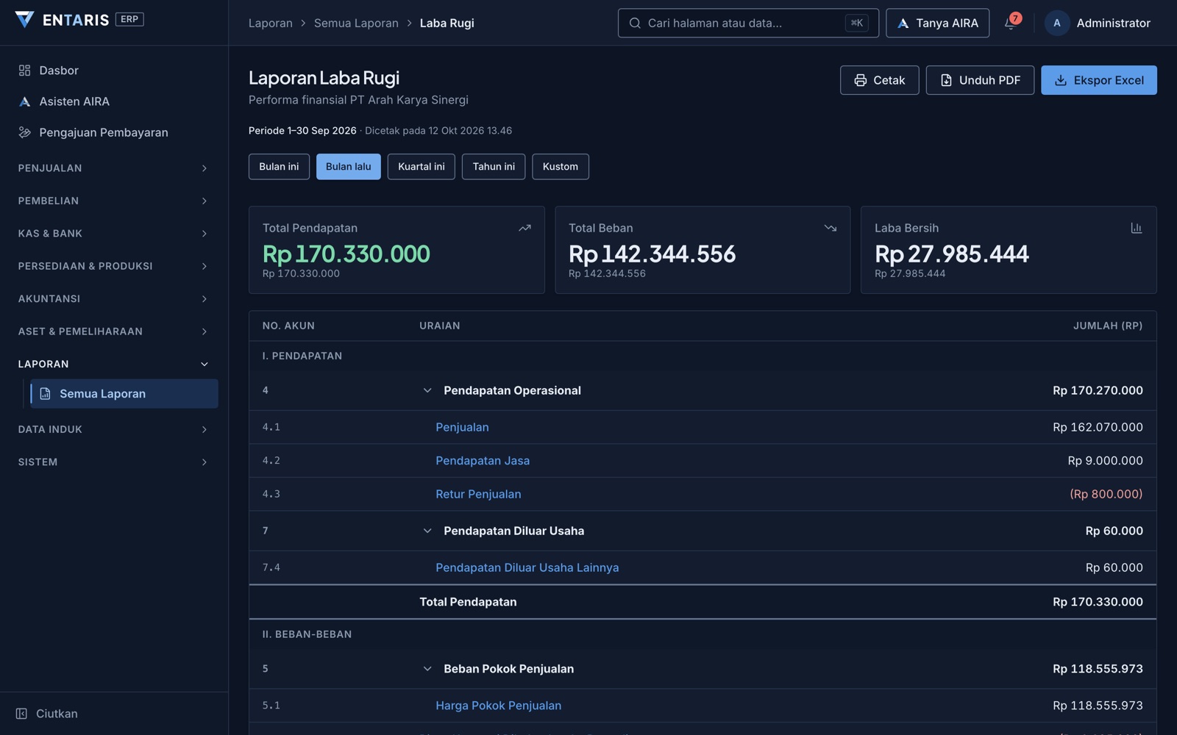The width and height of the screenshot is (1177, 735).
Task: Click the Ciutkan collapse sidebar icon
Action: (21, 714)
